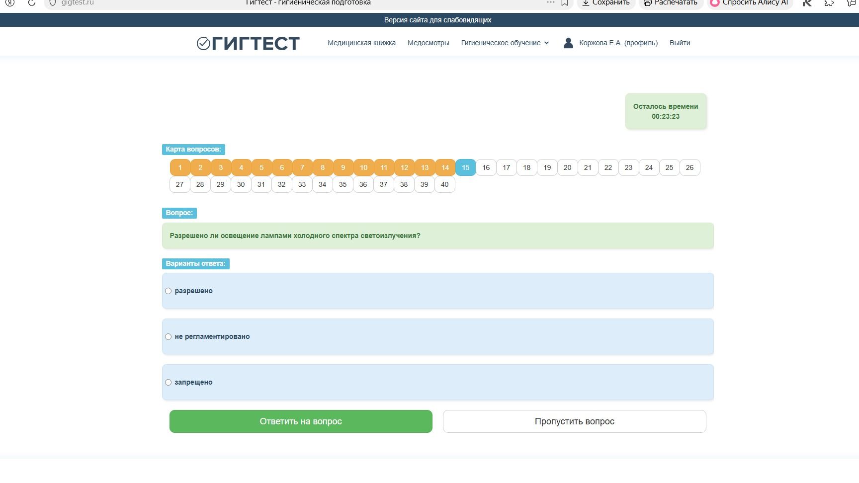
Task: Jump to question 16 in the map
Action: 486,167
